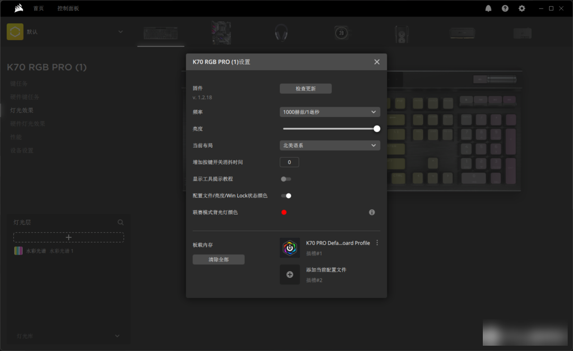Select the headset device icon
The image size is (573, 351).
pos(281,33)
